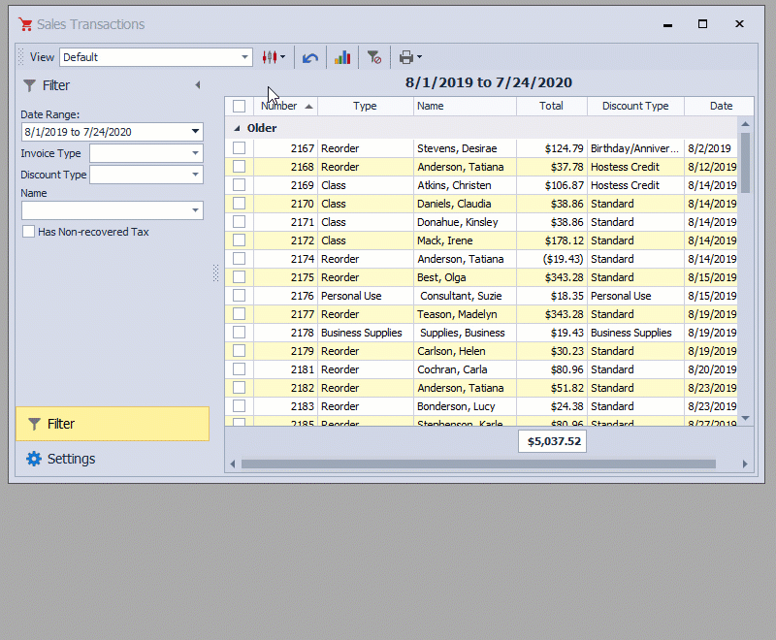Screen dimensions: 776x640
Task: Click the Number column header
Action: tap(281, 106)
